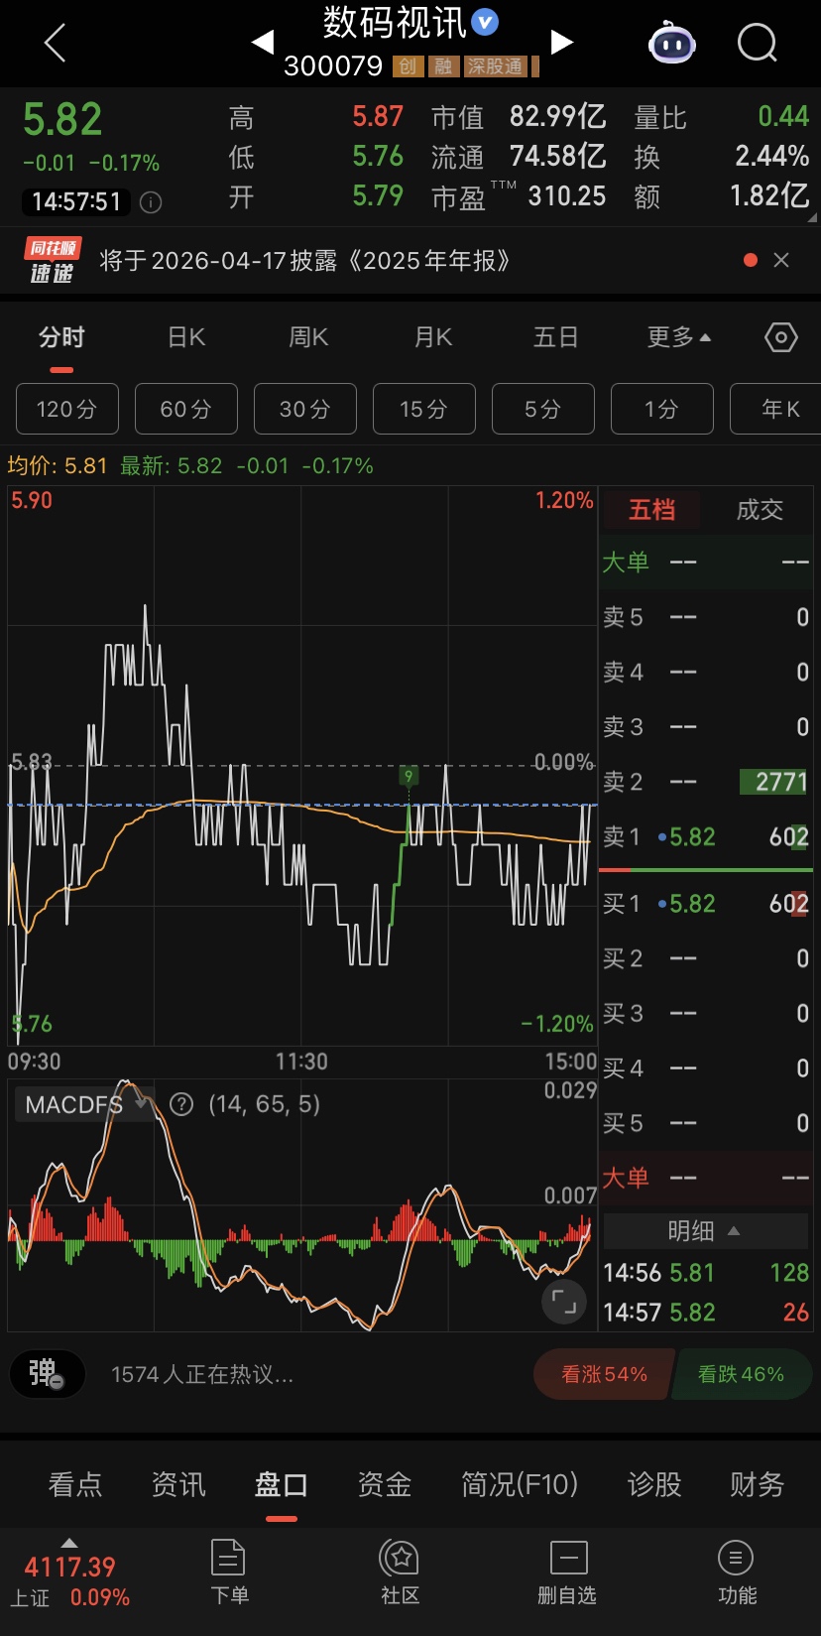
Task: Choose the 60分 period button
Action: pos(186,409)
